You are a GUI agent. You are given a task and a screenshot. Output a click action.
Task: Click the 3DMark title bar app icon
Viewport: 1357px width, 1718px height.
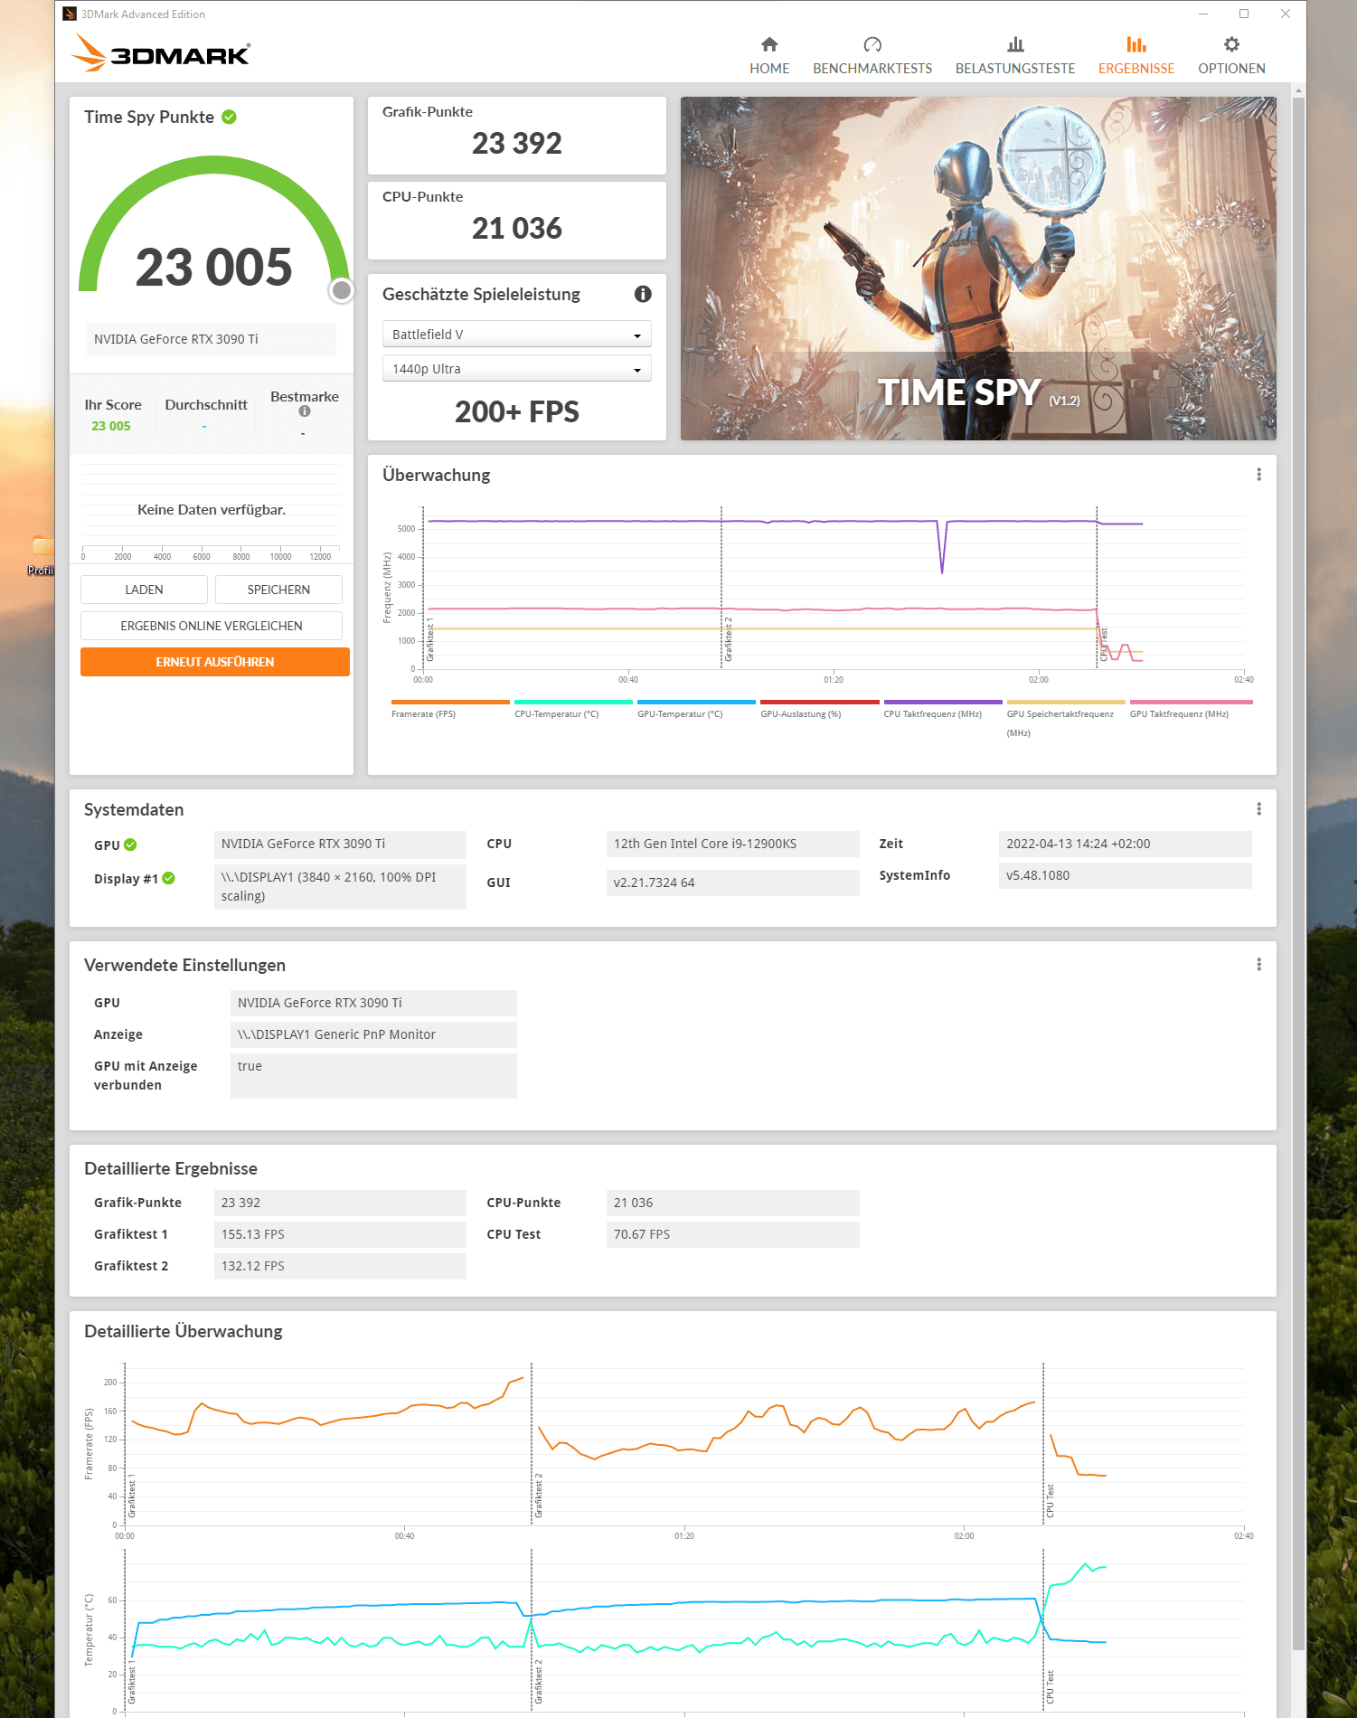coord(70,14)
